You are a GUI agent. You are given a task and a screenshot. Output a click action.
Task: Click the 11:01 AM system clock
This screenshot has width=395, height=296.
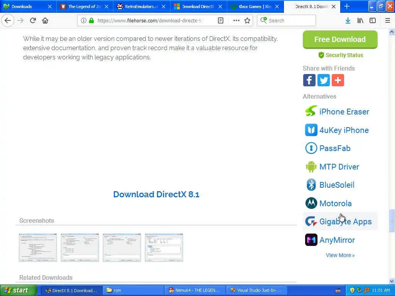(381, 291)
